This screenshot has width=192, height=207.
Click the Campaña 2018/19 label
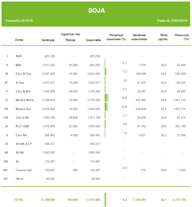pyautogui.click(x=19, y=21)
